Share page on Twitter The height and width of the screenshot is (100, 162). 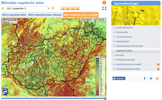click(x=151, y=79)
